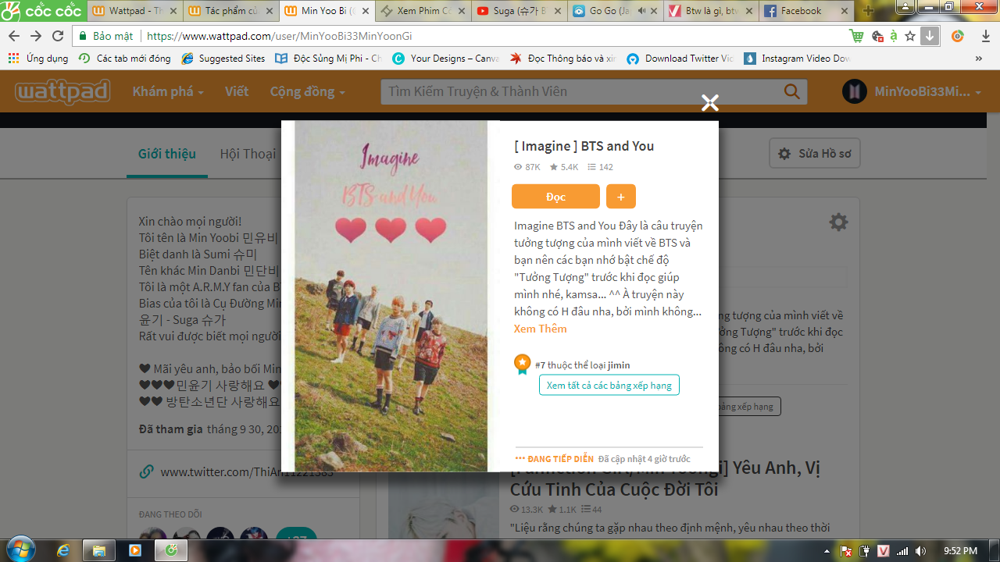Close the story preview popup
The width and height of the screenshot is (1000, 562).
click(709, 102)
